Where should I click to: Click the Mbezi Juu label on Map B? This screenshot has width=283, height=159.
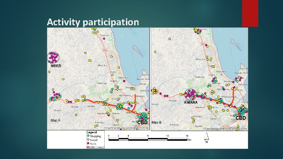click(x=200, y=59)
